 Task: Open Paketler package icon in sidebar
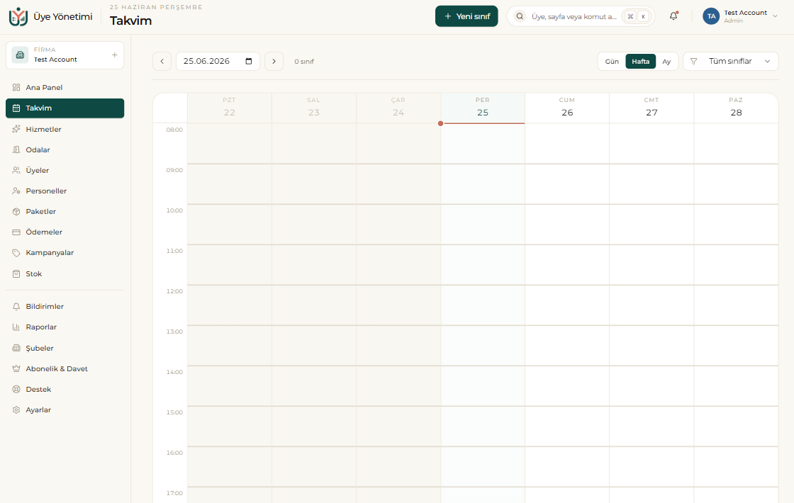[x=16, y=212]
